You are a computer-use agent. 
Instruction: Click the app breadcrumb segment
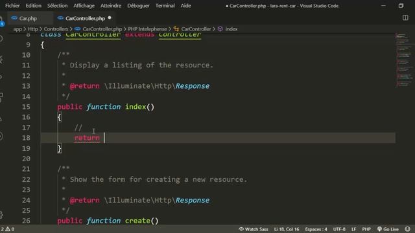coord(18,29)
